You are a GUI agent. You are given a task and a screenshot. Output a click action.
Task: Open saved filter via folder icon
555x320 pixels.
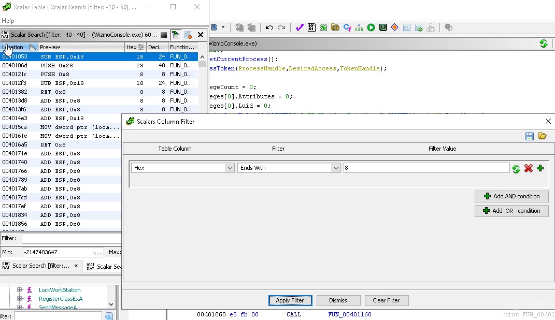[x=542, y=136]
